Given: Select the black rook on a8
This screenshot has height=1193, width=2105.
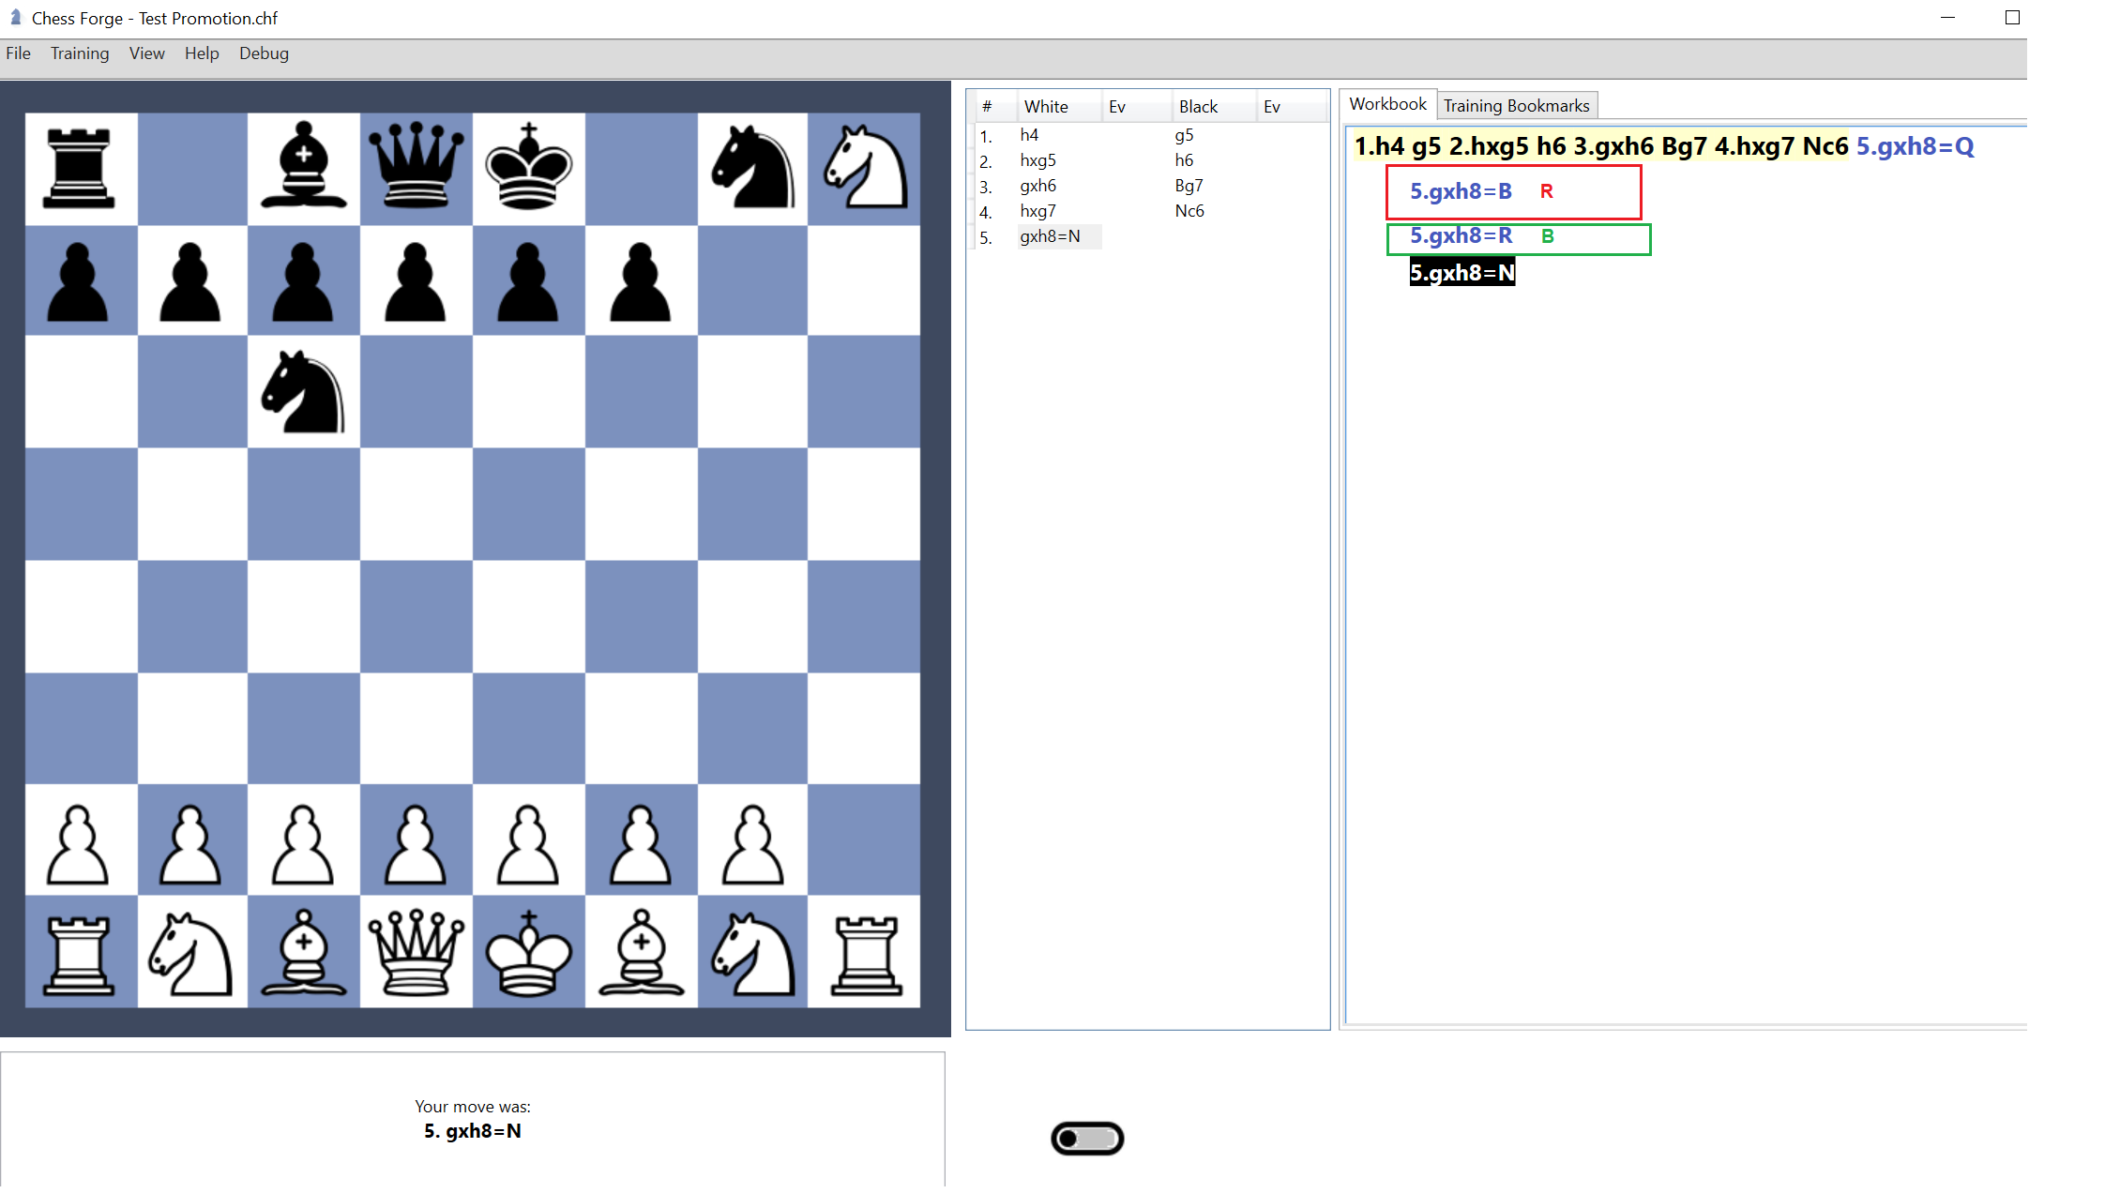Looking at the screenshot, I should [80, 169].
